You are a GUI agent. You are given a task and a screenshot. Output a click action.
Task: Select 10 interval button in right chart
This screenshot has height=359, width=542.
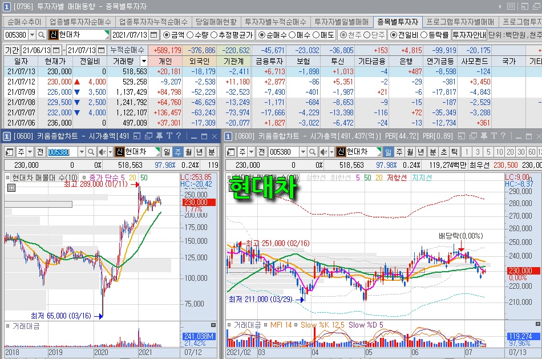[499, 152]
